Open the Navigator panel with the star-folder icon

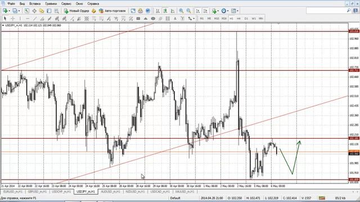pos(42,11)
